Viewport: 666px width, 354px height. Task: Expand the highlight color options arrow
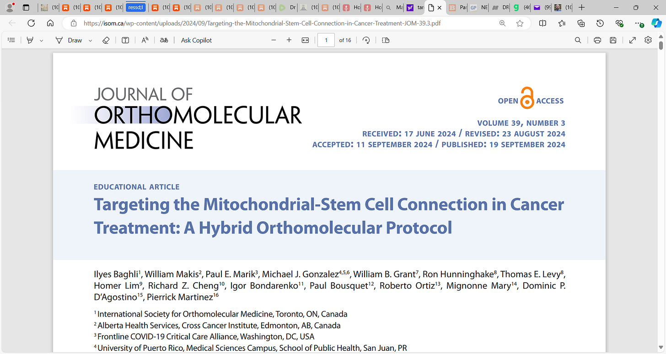42,40
